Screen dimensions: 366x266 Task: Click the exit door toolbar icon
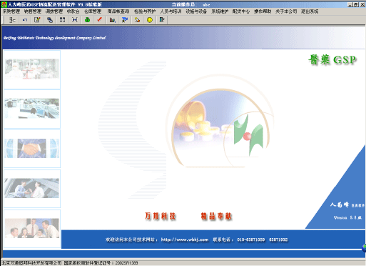point(162,20)
